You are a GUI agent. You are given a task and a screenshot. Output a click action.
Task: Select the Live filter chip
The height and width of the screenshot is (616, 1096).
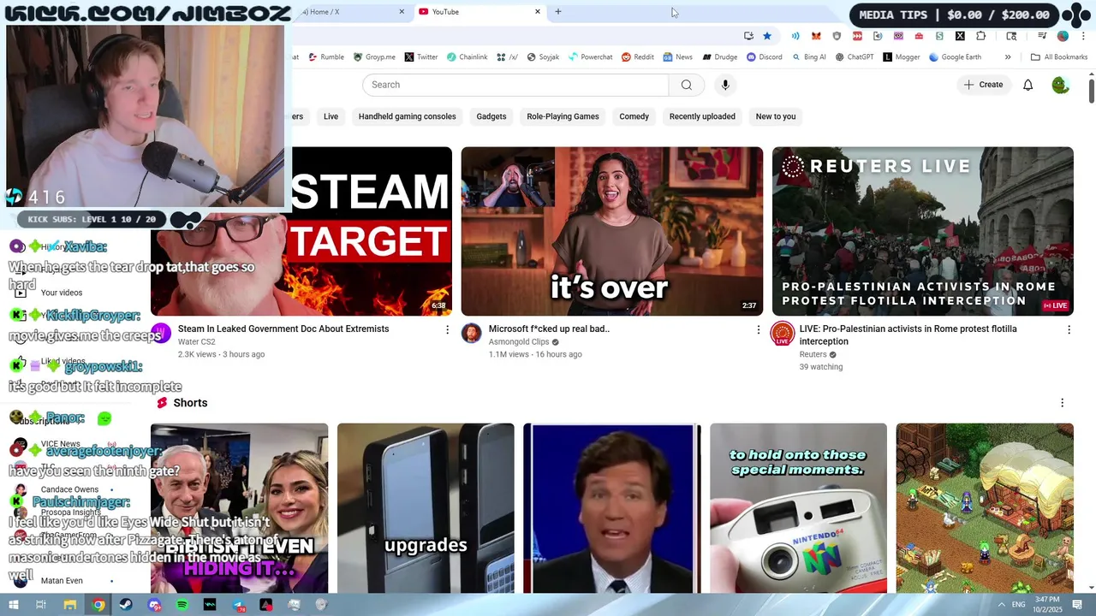331,116
